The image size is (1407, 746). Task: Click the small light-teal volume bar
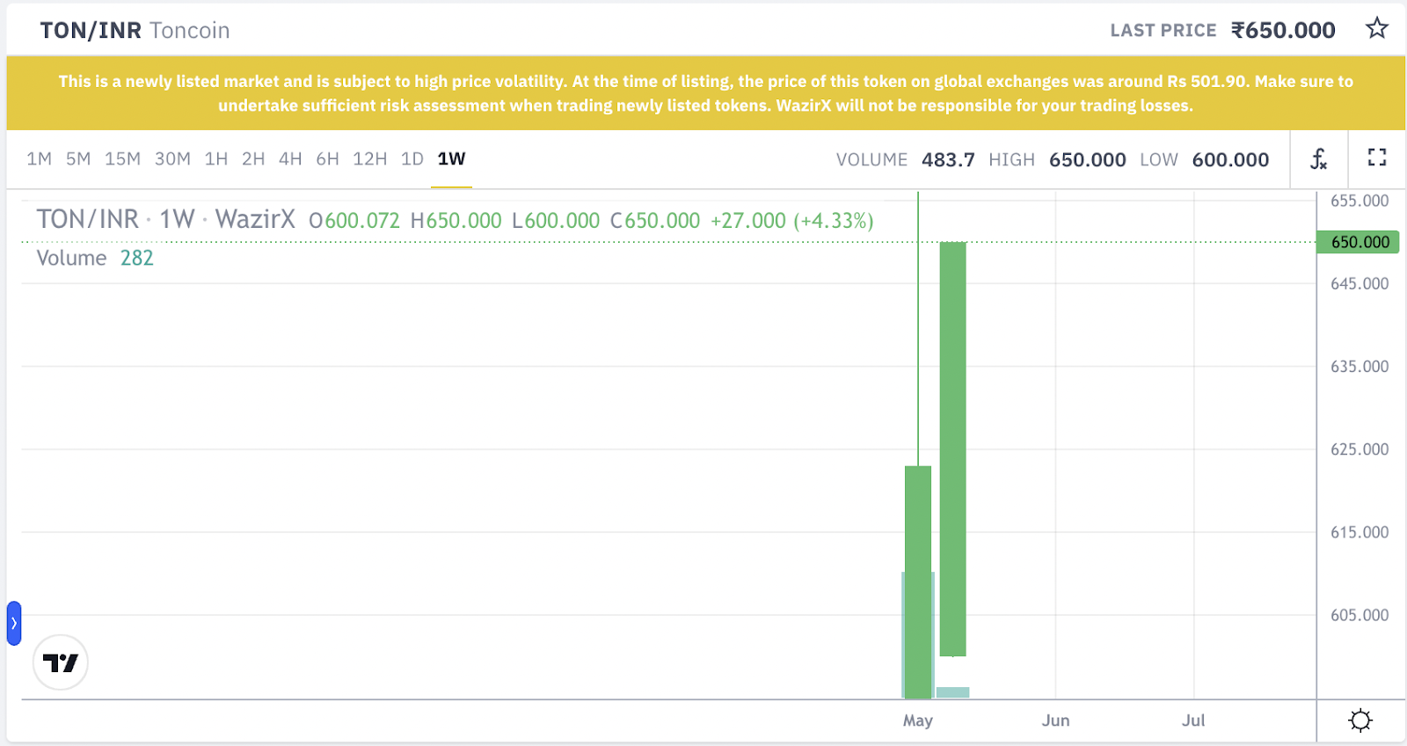click(x=953, y=692)
